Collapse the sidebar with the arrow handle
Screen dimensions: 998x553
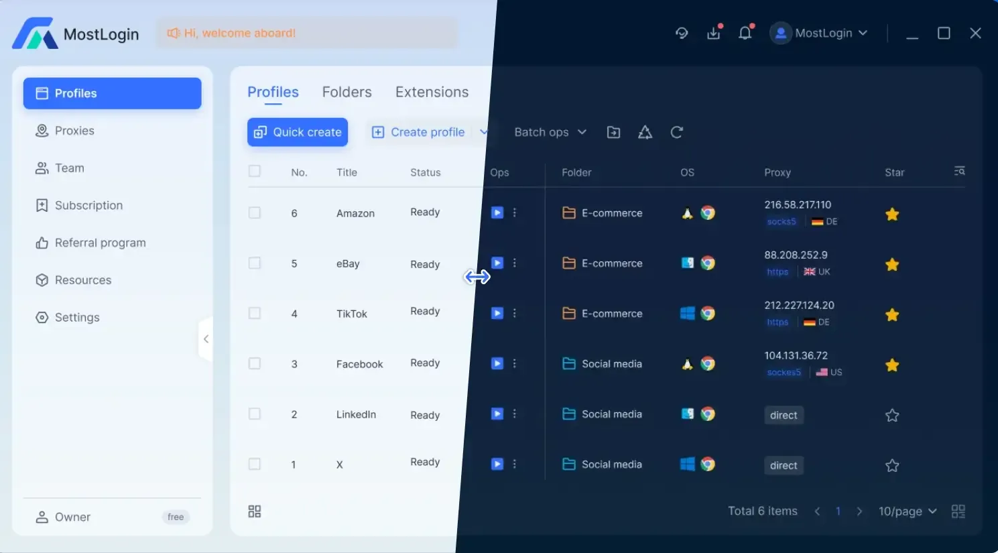(x=206, y=339)
